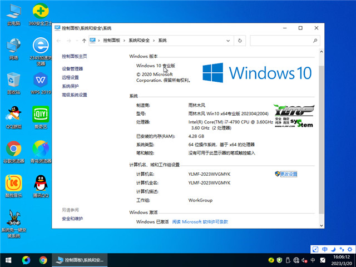Click the USB device tray icon

[x=288, y=260]
